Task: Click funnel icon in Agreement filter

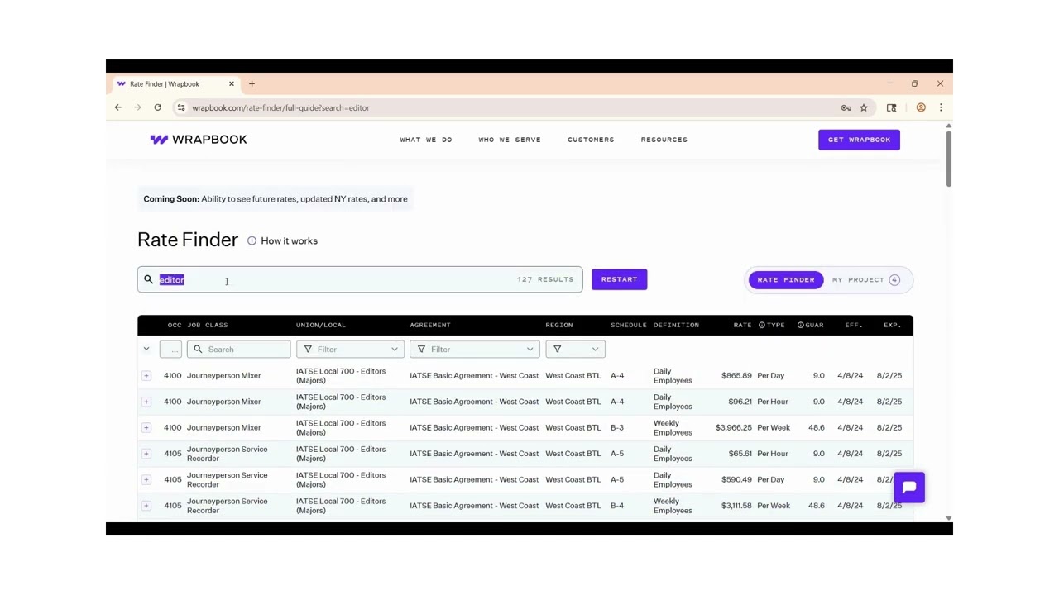Action: coord(421,350)
